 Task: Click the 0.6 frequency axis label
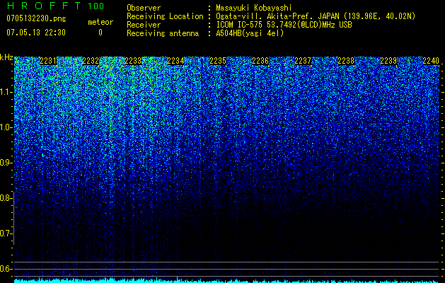click(6, 269)
